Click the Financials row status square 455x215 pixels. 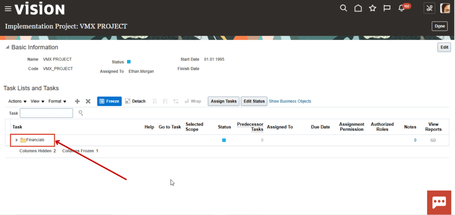point(224,140)
